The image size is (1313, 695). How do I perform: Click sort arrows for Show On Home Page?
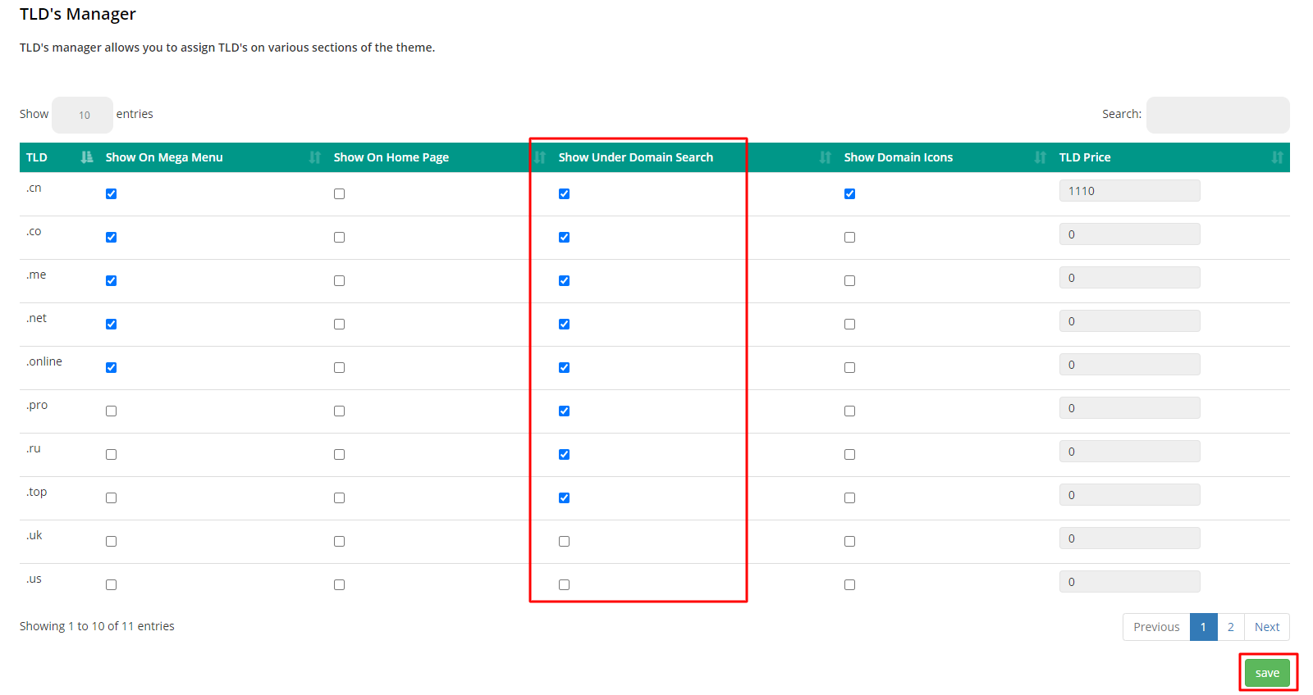539,157
